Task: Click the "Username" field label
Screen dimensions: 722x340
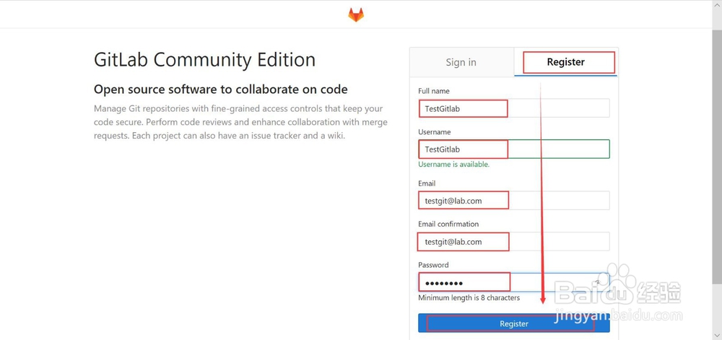Action: pos(435,132)
